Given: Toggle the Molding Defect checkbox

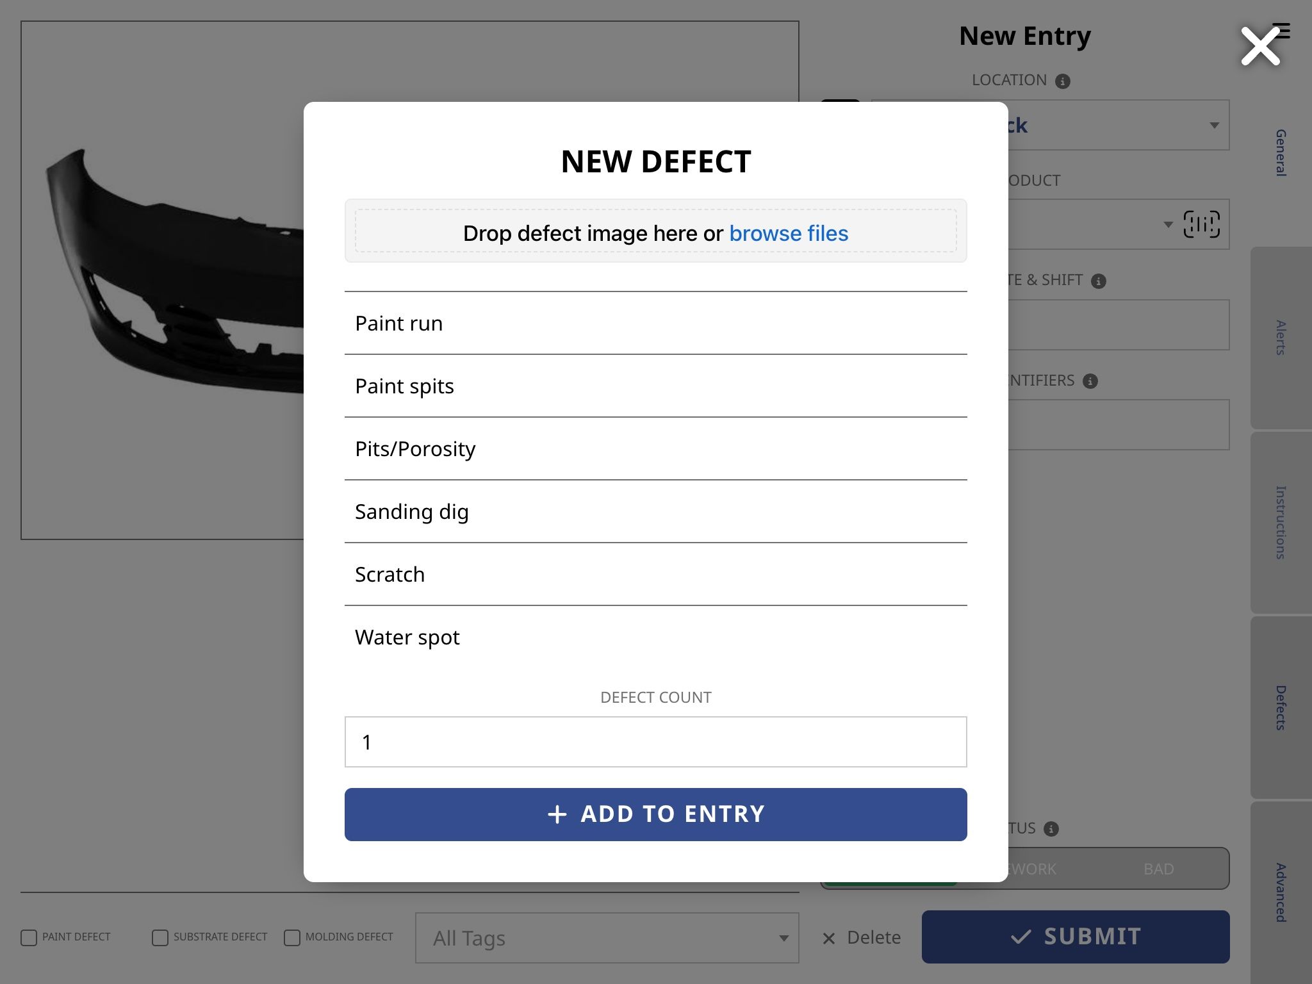Looking at the screenshot, I should tap(291, 938).
